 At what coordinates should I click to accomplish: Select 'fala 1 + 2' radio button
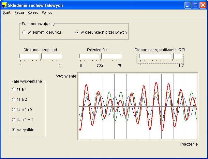(x=14, y=119)
